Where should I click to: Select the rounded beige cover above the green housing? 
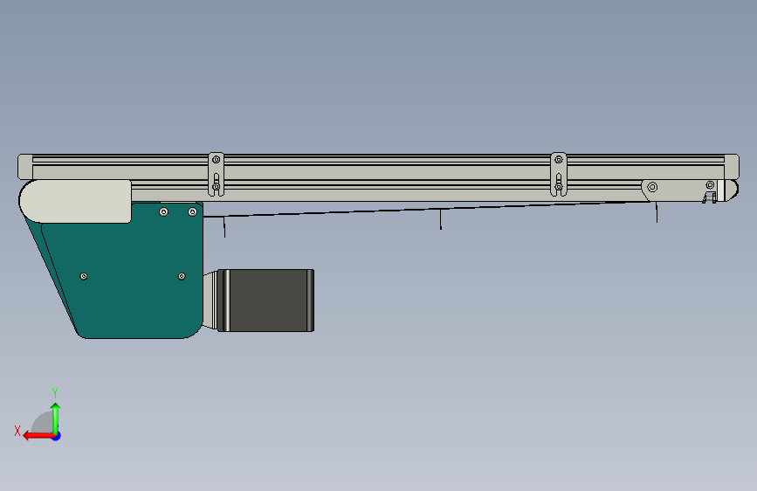[x=75, y=201]
